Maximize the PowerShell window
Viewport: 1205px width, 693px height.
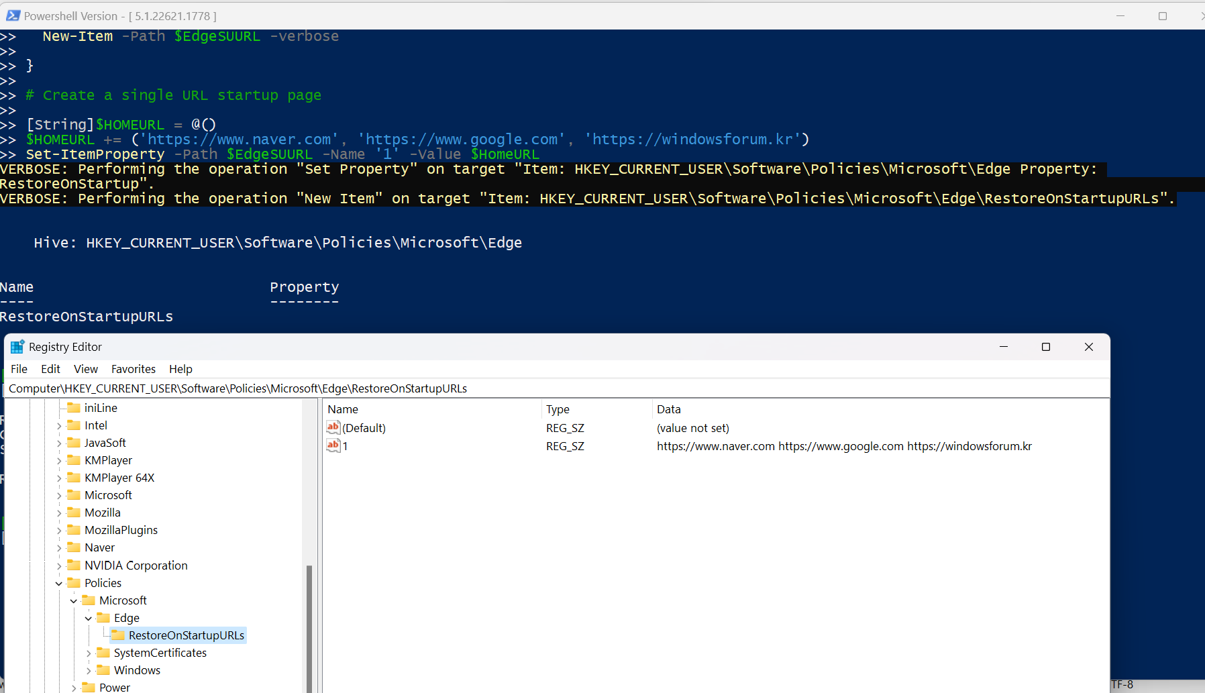pos(1163,15)
